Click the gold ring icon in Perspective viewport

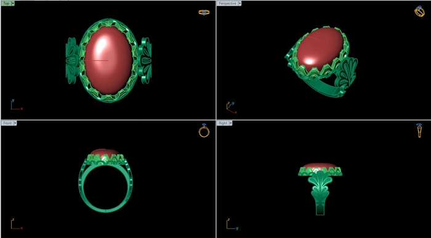click(x=419, y=12)
